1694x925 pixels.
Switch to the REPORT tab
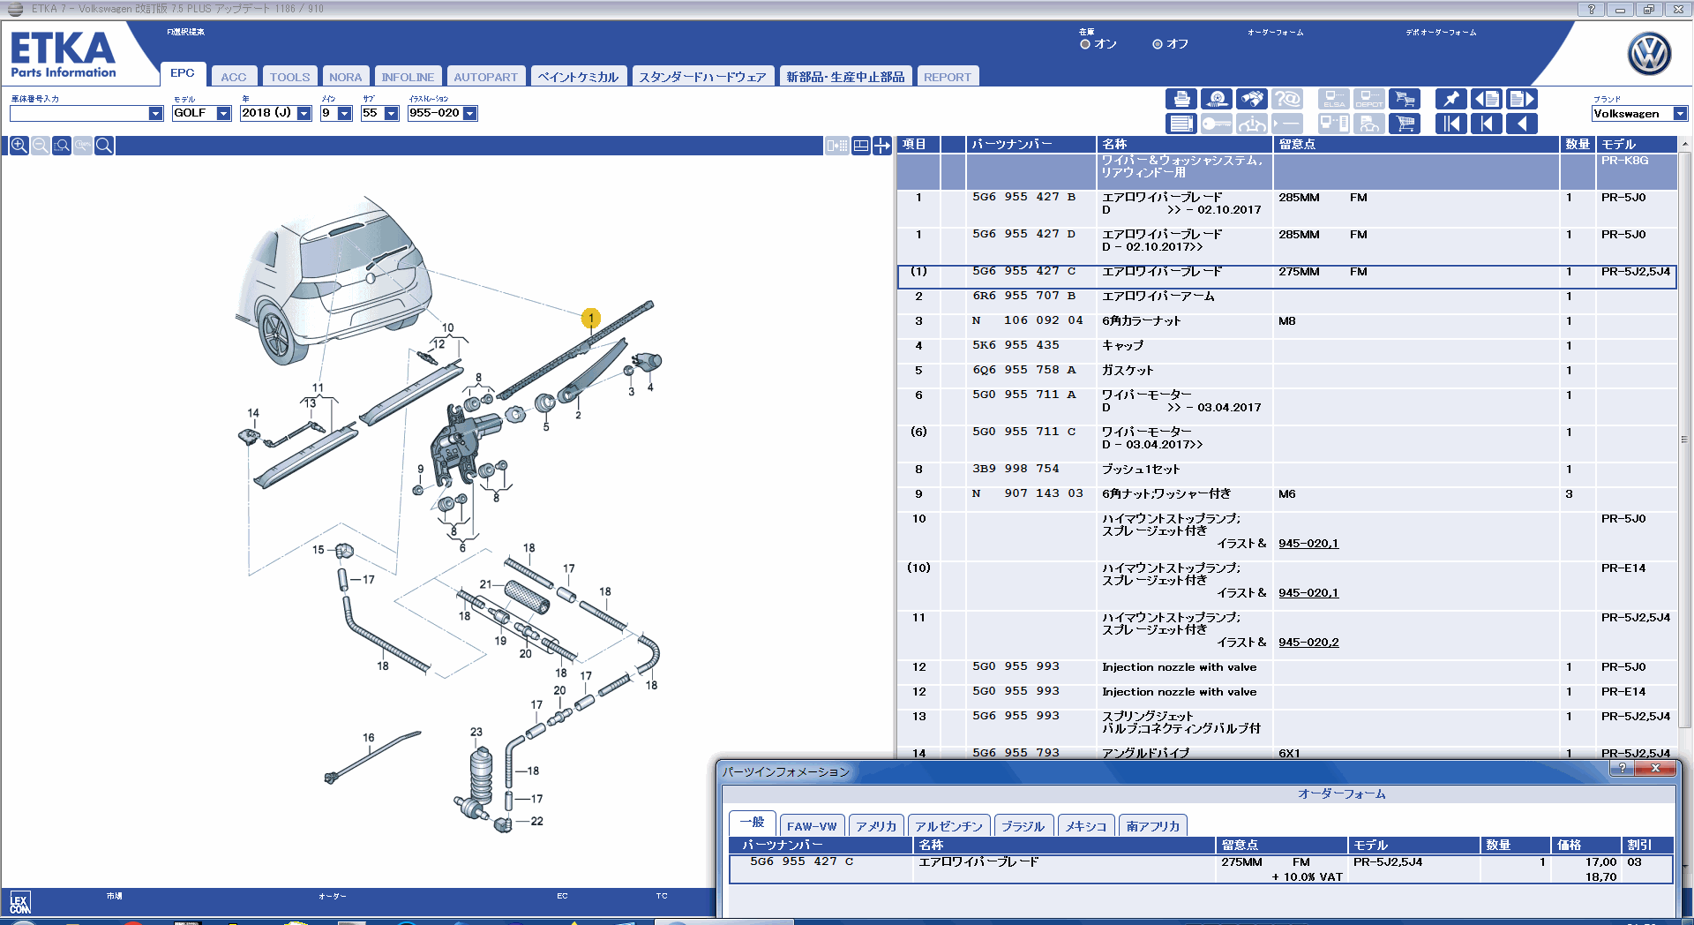pyautogui.click(x=948, y=77)
